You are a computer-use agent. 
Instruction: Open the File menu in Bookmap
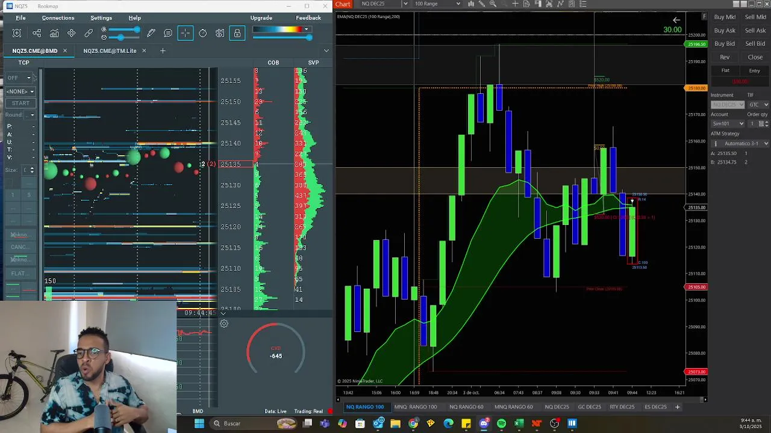point(20,18)
